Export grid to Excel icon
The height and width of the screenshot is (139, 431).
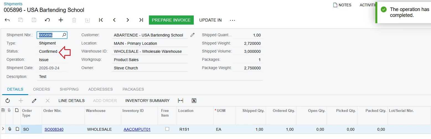click(194, 101)
